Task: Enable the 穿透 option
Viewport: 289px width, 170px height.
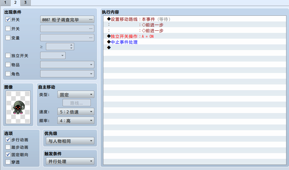Action: pyautogui.click(x=8, y=162)
